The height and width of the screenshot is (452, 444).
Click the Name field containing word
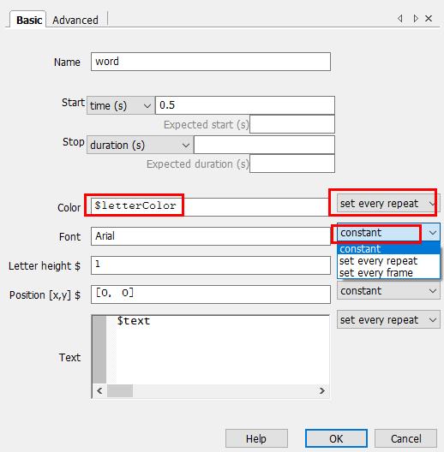coord(211,62)
